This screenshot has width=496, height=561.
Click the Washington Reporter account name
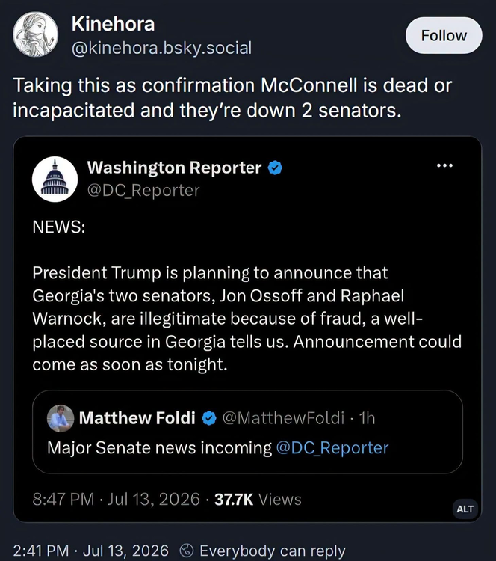pyautogui.click(x=174, y=168)
